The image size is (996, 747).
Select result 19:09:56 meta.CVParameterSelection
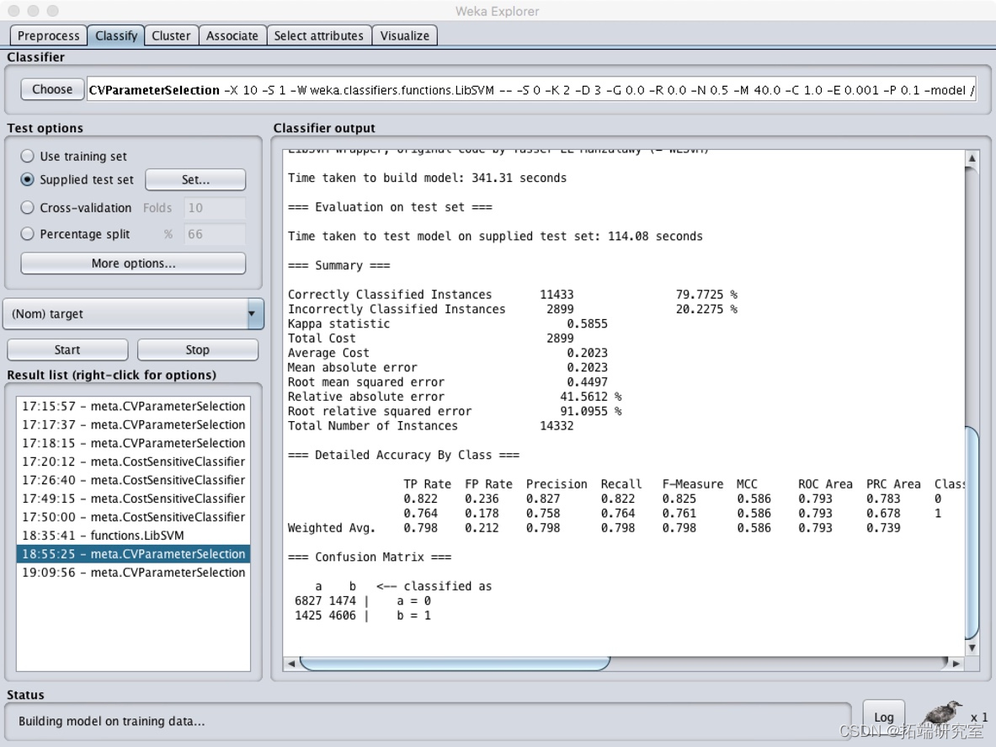tap(133, 573)
